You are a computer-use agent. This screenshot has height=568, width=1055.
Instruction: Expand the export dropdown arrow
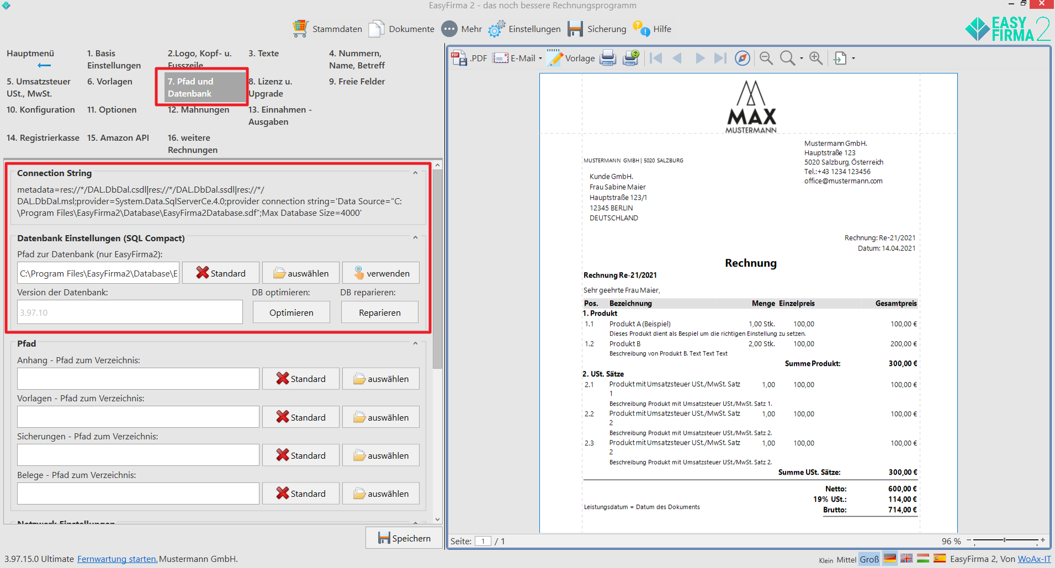click(853, 58)
